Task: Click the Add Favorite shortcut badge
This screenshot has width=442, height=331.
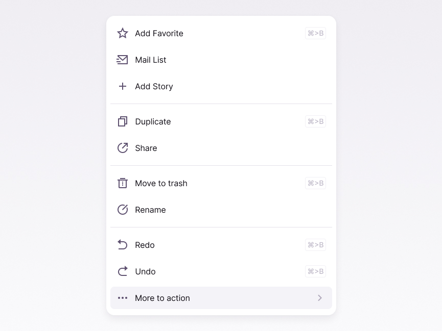Action: (315, 33)
